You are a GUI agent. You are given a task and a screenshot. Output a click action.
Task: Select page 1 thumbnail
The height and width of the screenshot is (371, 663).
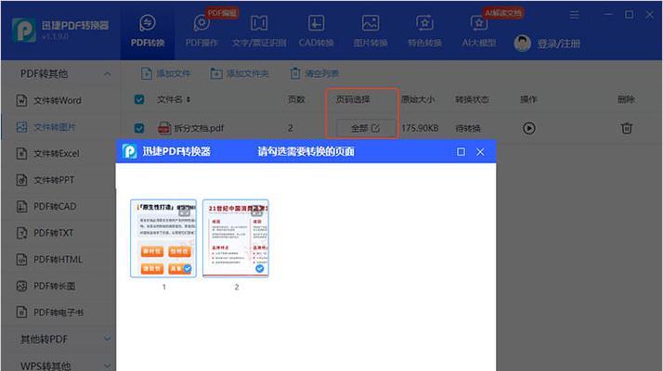163,238
